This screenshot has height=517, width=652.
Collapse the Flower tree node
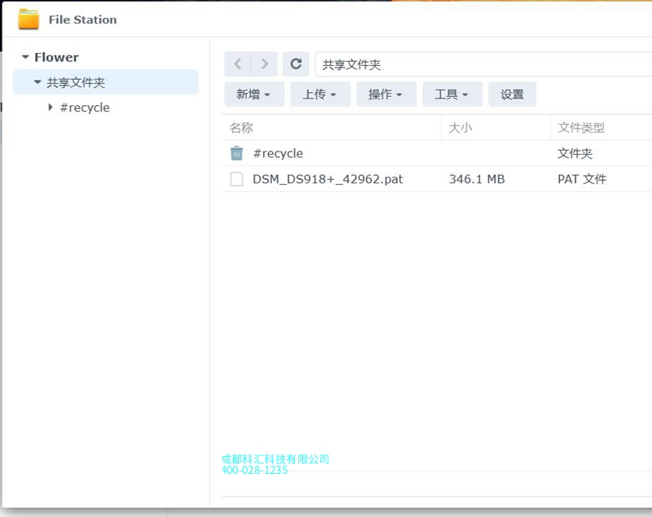click(25, 57)
